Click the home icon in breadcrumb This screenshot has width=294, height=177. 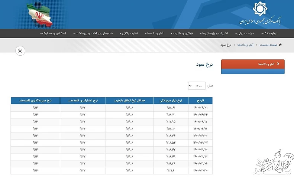click(x=280, y=45)
